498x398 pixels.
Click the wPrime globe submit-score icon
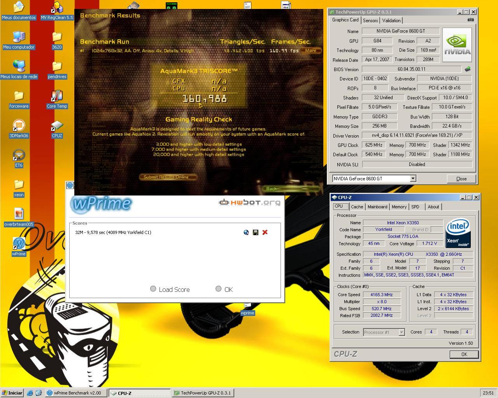click(x=246, y=232)
